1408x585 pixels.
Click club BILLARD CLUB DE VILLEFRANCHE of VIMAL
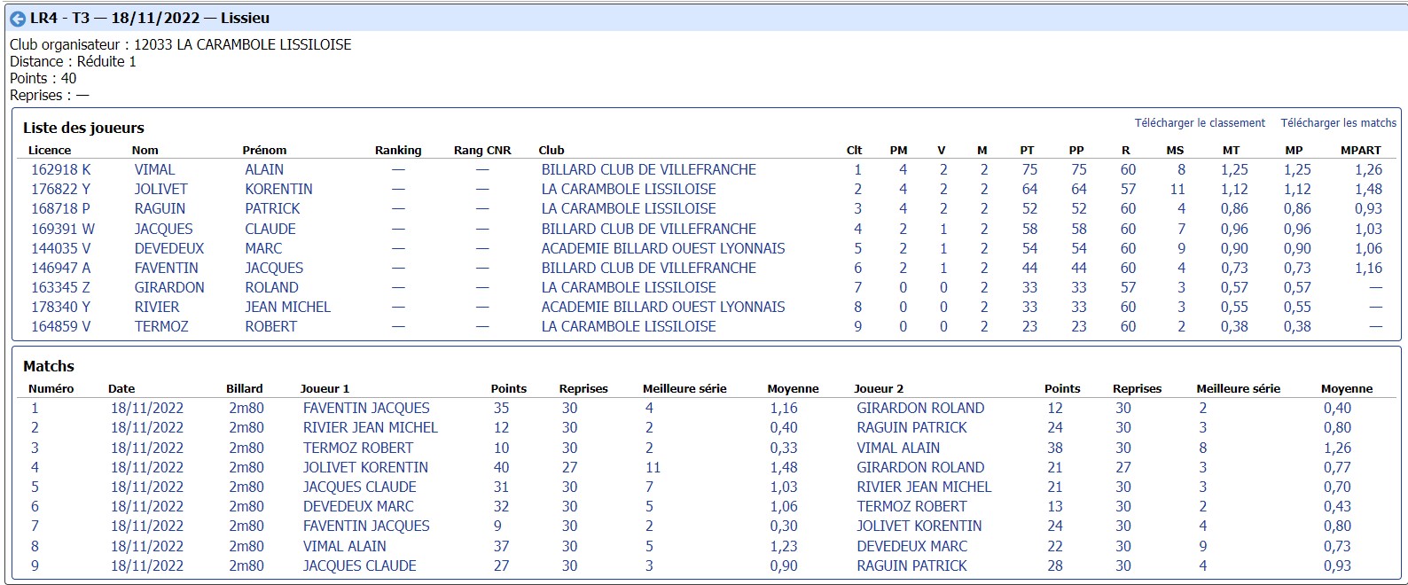pyautogui.click(x=649, y=169)
